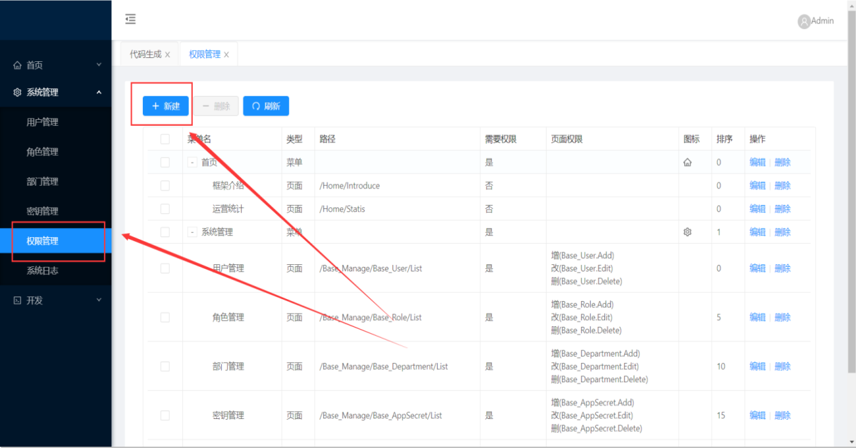Click the 刷新 button
This screenshot has height=448, width=856.
coord(266,105)
